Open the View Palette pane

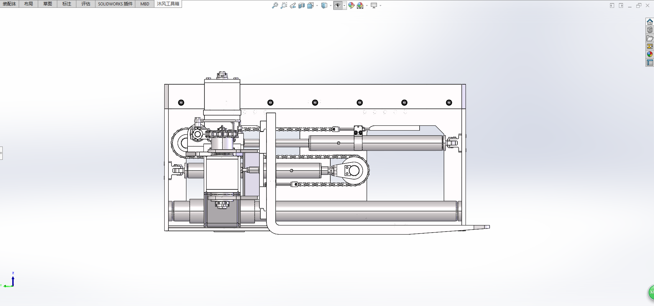pos(650,46)
